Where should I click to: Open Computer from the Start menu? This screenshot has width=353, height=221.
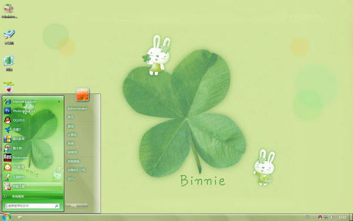point(72,135)
